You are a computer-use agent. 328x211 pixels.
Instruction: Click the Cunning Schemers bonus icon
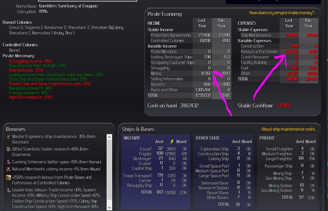[x=8, y=162]
